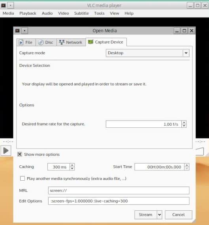The width and height of the screenshot is (209, 225).
Task: Minimize the VLC media player window
Action: coord(190,6)
